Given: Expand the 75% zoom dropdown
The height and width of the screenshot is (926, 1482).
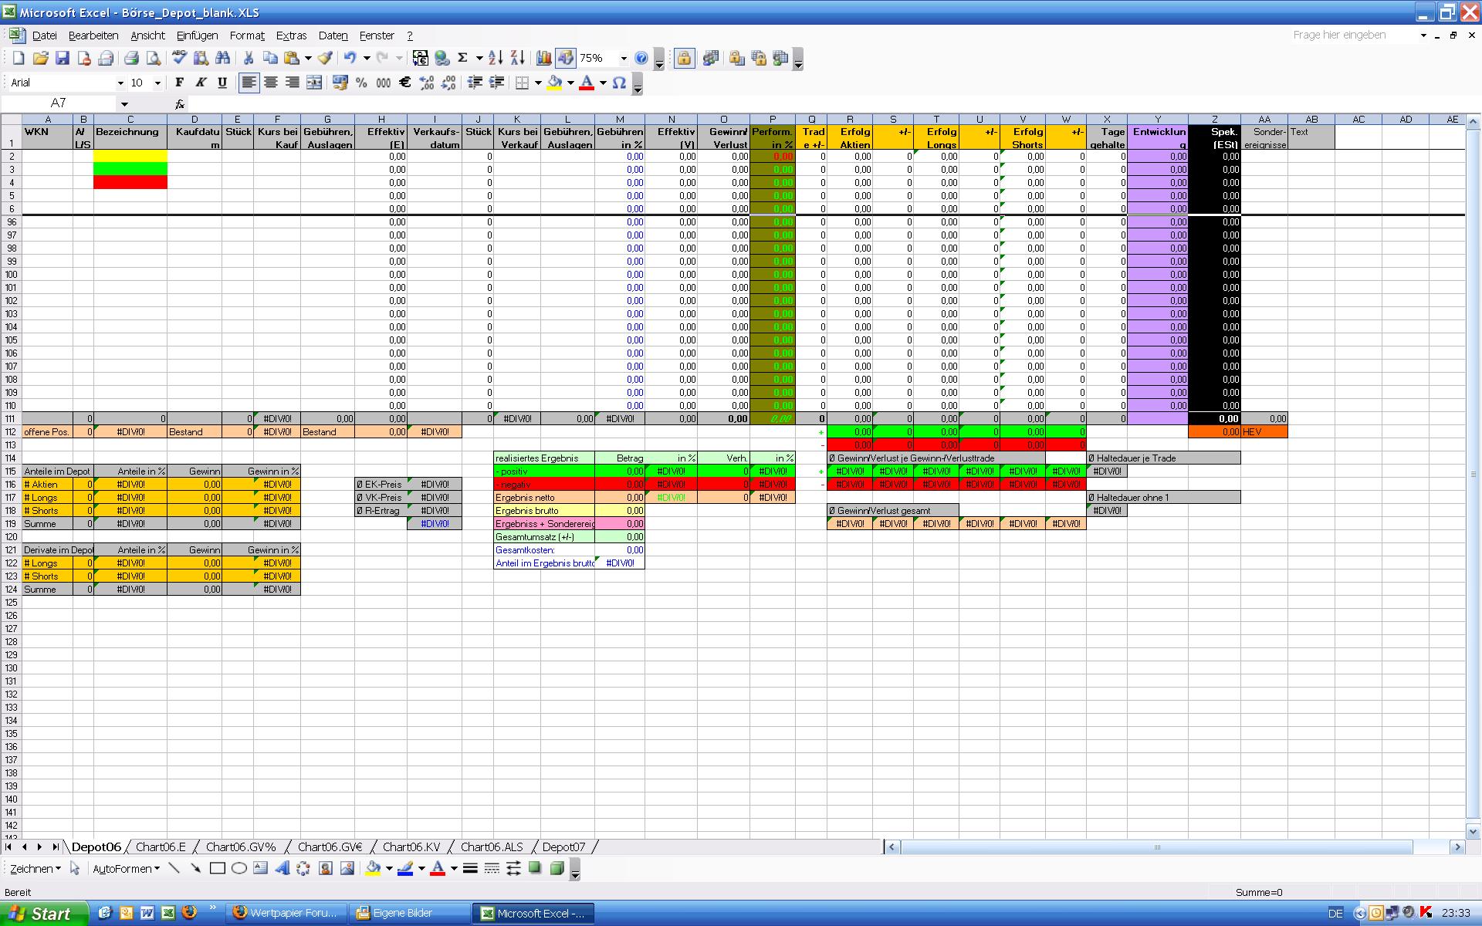Looking at the screenshot, I should pyautogui.click(x=624, y=58).
